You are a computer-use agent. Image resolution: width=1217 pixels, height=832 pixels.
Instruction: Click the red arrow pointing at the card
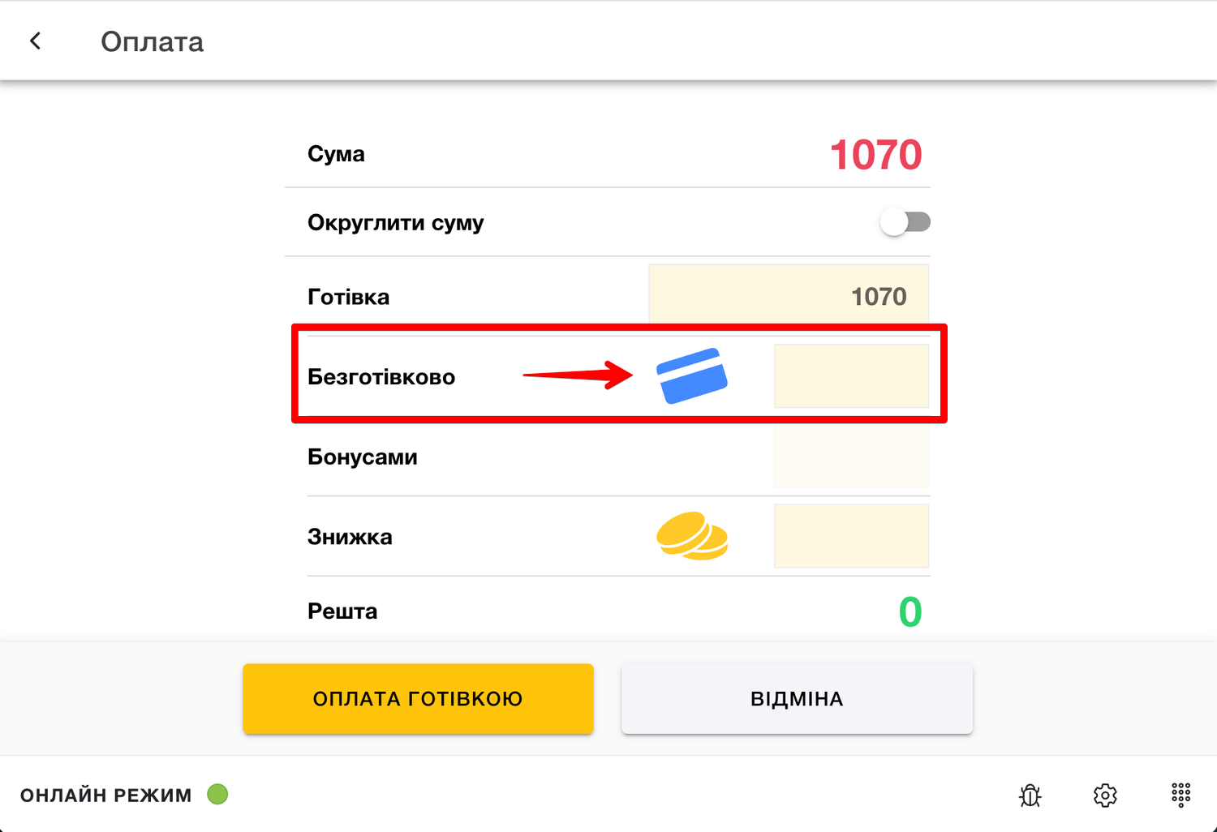[577, 375]
